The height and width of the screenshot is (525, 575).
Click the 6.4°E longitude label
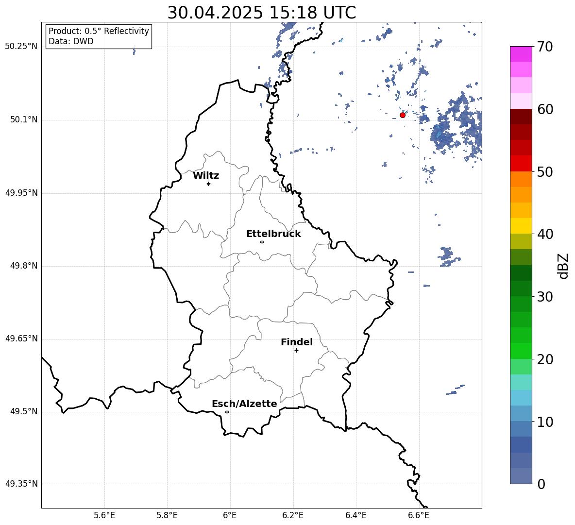coord(355,515)
